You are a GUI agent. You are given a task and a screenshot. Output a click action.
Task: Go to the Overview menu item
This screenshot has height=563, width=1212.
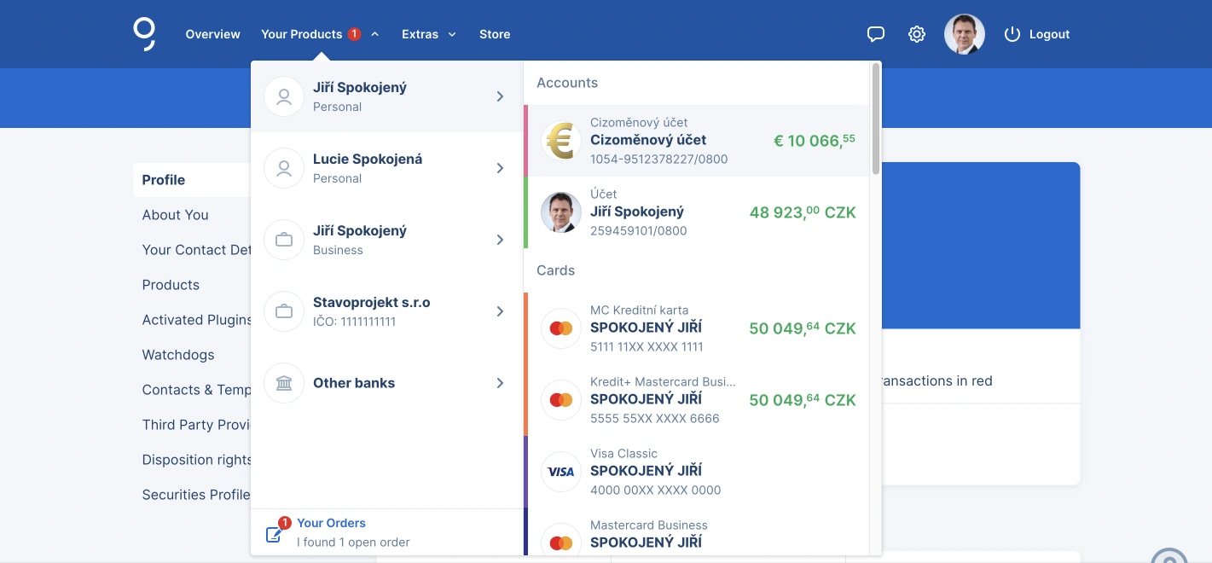(x=212, y=34)
